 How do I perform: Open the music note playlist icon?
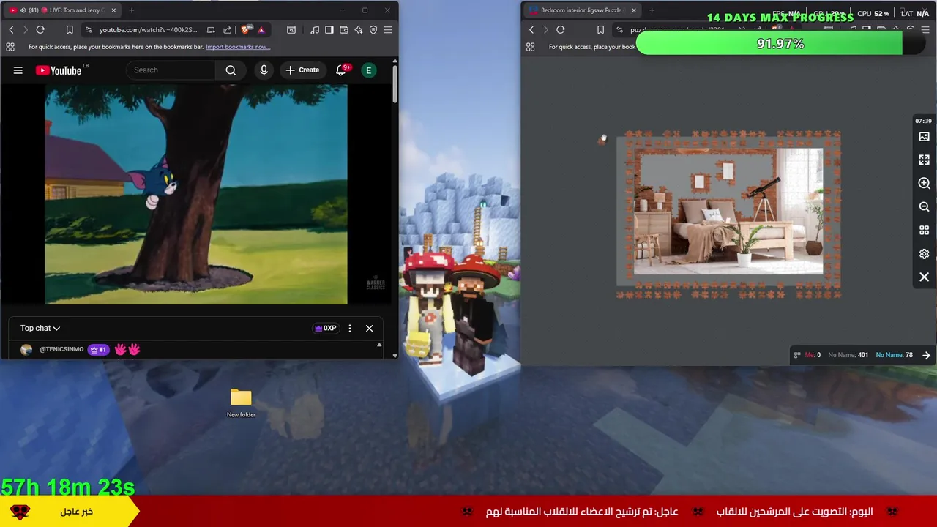click(x=315, y=29)
